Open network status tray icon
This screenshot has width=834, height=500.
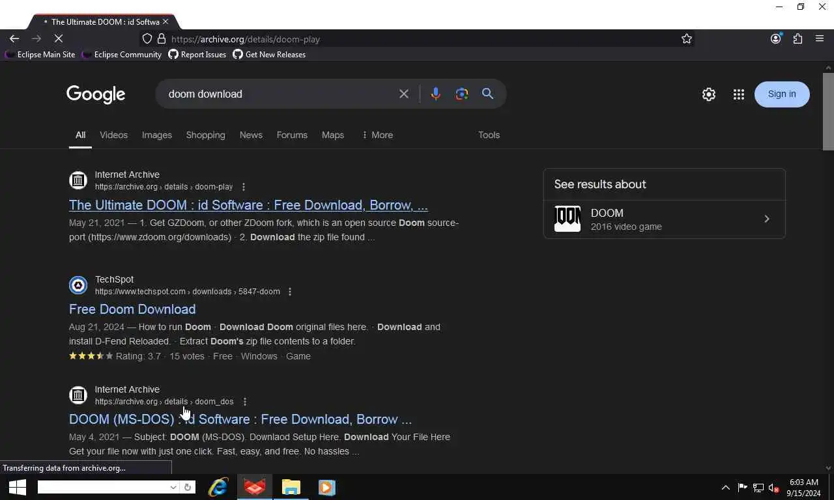tap(758, 488)
